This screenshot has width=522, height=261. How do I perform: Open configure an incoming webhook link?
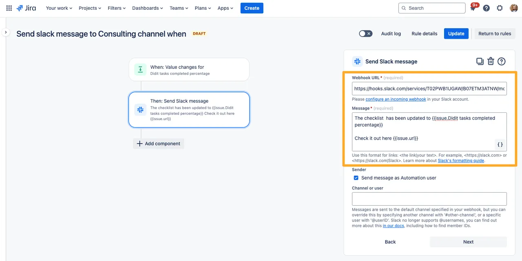pyautogui.click(x=396, y=99)
